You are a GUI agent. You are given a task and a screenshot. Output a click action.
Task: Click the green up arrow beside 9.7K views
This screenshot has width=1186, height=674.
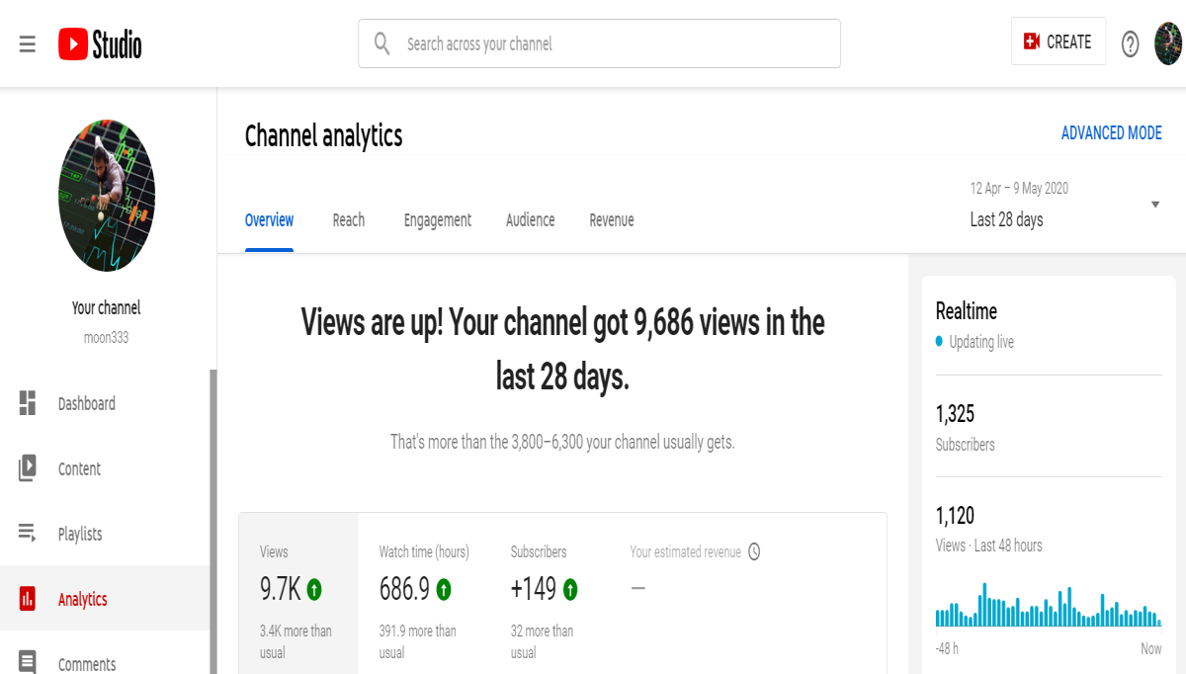coord(314,590)
